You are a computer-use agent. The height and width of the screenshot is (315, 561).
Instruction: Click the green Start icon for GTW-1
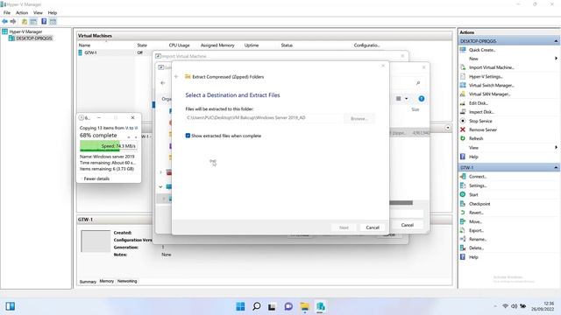463,194
